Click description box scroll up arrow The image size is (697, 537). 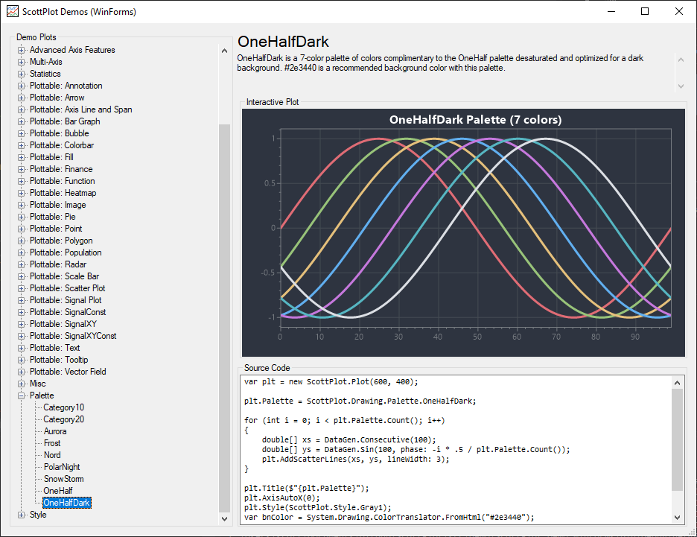[x=681, y=60]
